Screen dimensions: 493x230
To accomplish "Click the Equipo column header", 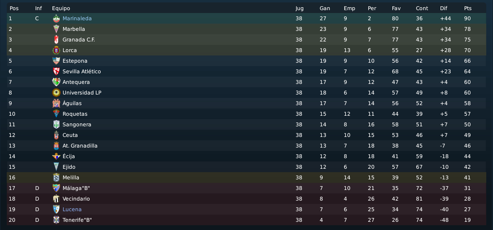I will point(61,9).
